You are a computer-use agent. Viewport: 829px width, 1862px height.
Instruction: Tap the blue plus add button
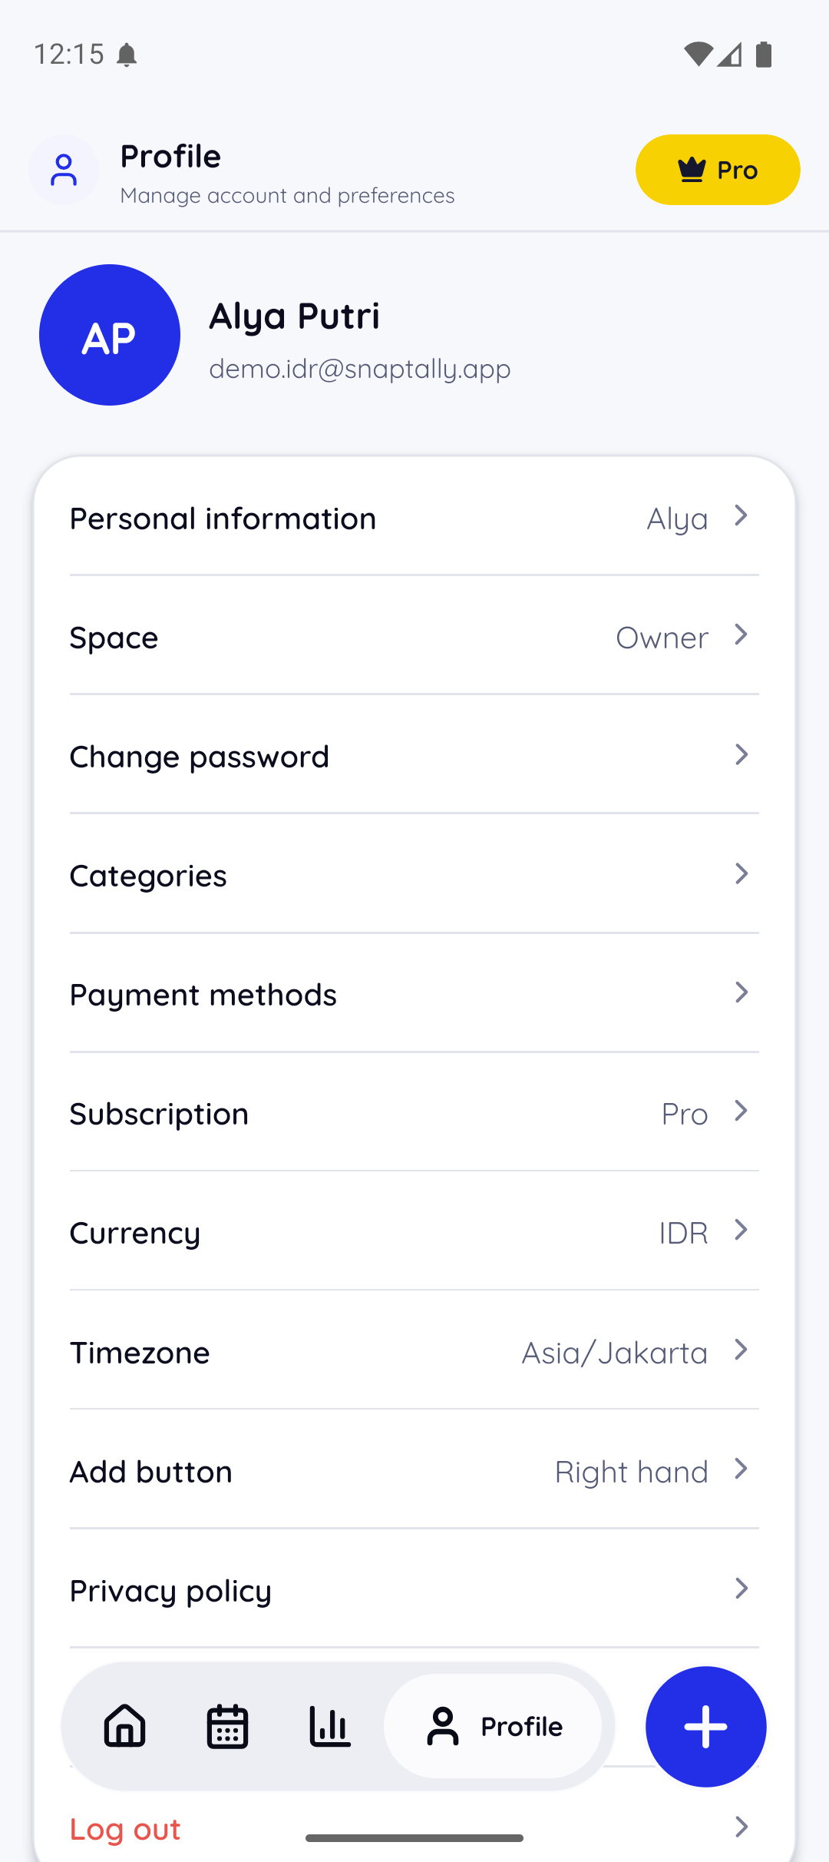coord(705,1726)
